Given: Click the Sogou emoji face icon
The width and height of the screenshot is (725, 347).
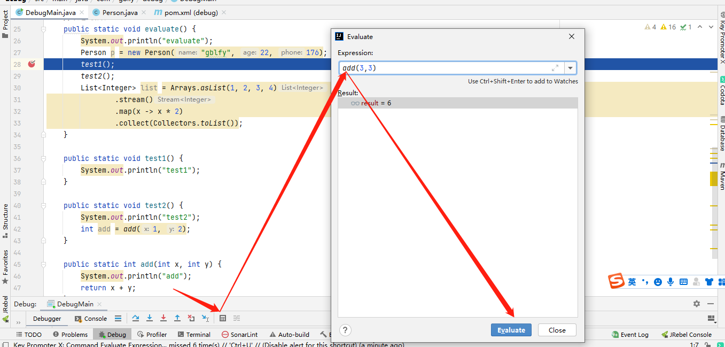Looking at the screenshot, I should (658, 282).
